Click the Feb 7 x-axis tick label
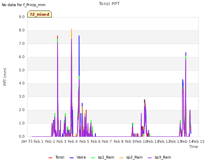The width and height of the screenshot is (219, 164). [107, 141]
